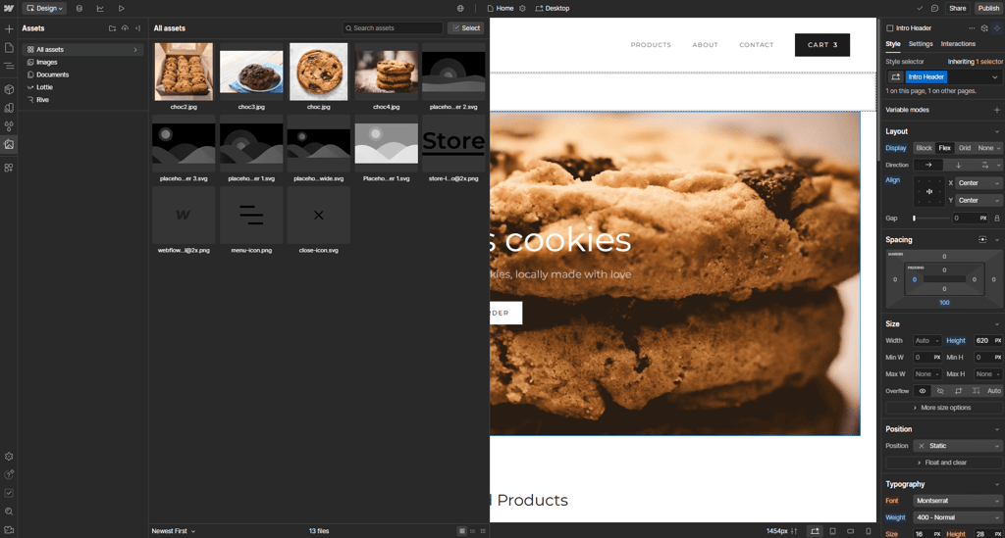
Task: Open the Navigator panel icon
Action: click(9, 66)
